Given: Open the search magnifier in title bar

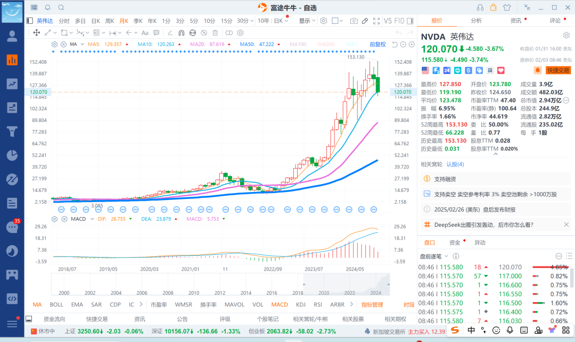Looking at the screenshot, I should [61, 7].
